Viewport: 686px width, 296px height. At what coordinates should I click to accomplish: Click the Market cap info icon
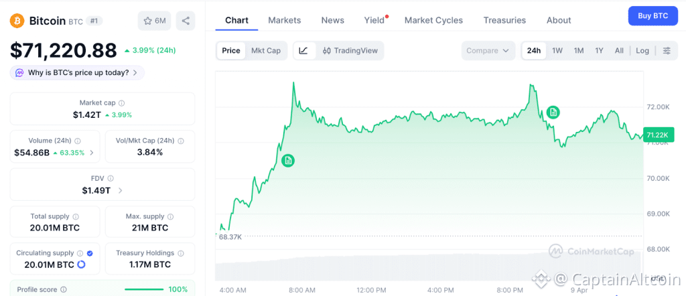coord(121,103)
